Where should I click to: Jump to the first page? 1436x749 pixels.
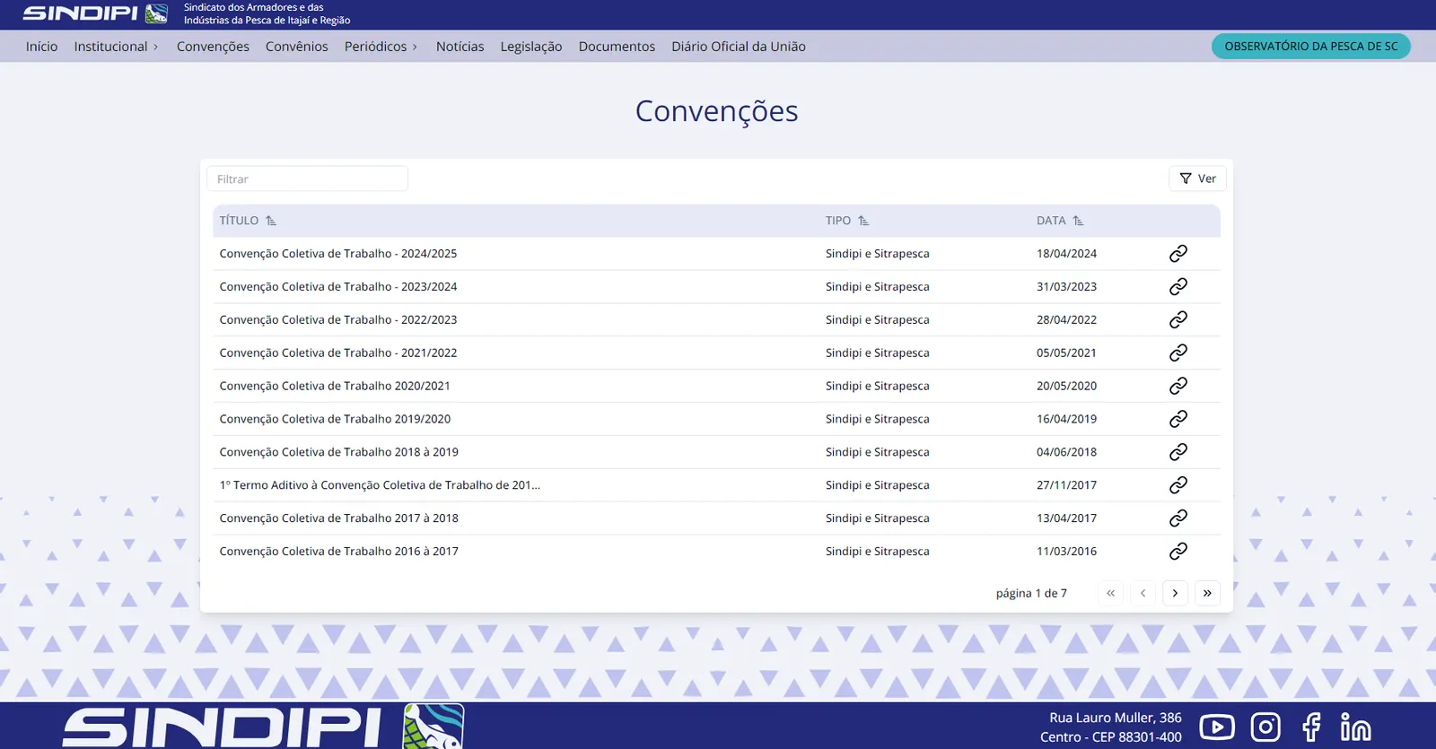[x=1110, y=593]
